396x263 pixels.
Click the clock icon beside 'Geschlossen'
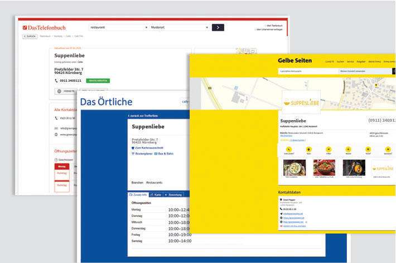click(x=56, y=160)
